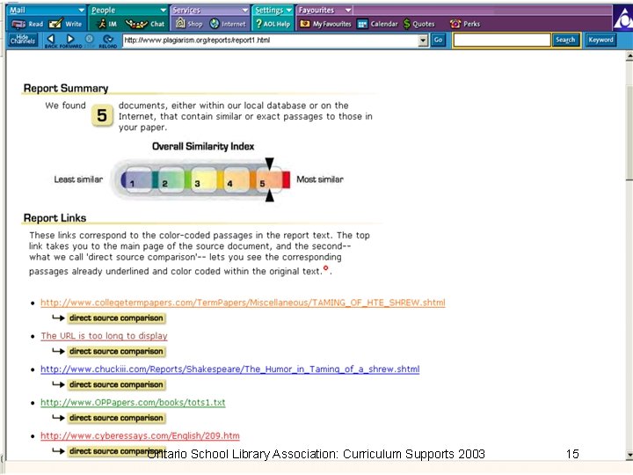Image resolution: width=633 pixels, height=475 pixels.
Task: Click the Write mail icon
Action: pos(65,25)
